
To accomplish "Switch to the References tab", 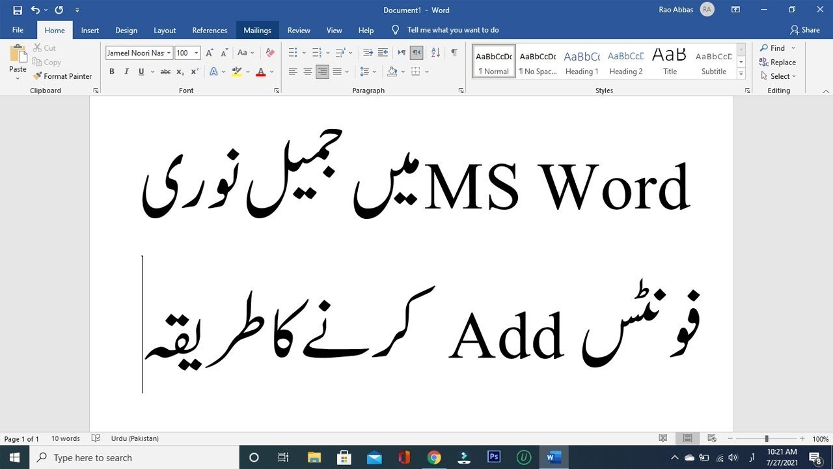I will (210, 30).
